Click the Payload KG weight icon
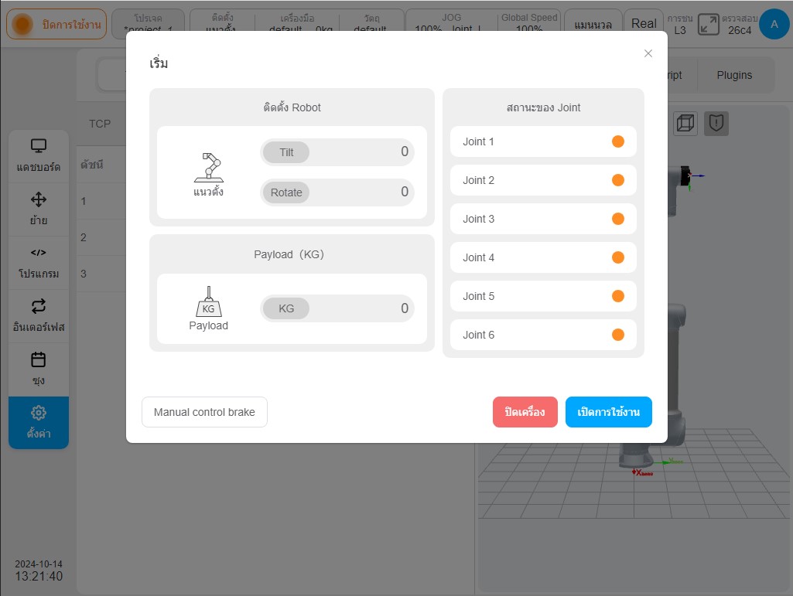The width and height of the screenshot is (793, 596). (x=208, y=301)
